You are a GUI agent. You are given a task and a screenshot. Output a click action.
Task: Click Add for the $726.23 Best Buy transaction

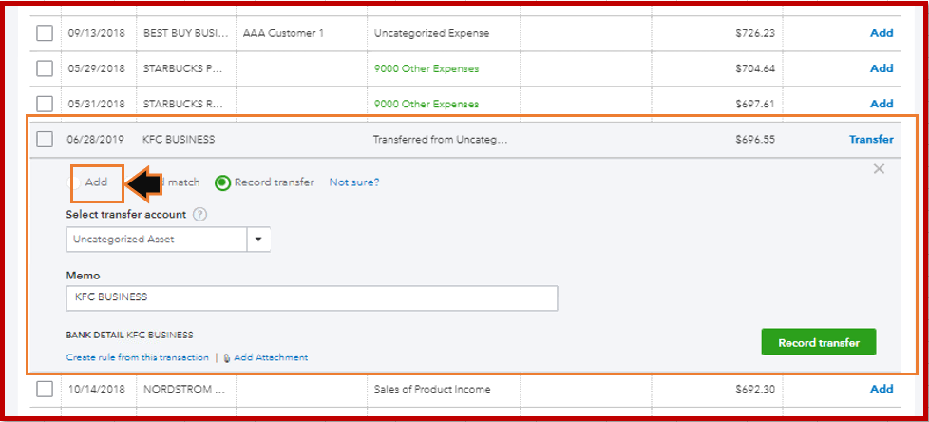pyautogui.click(x=882, y=33)
